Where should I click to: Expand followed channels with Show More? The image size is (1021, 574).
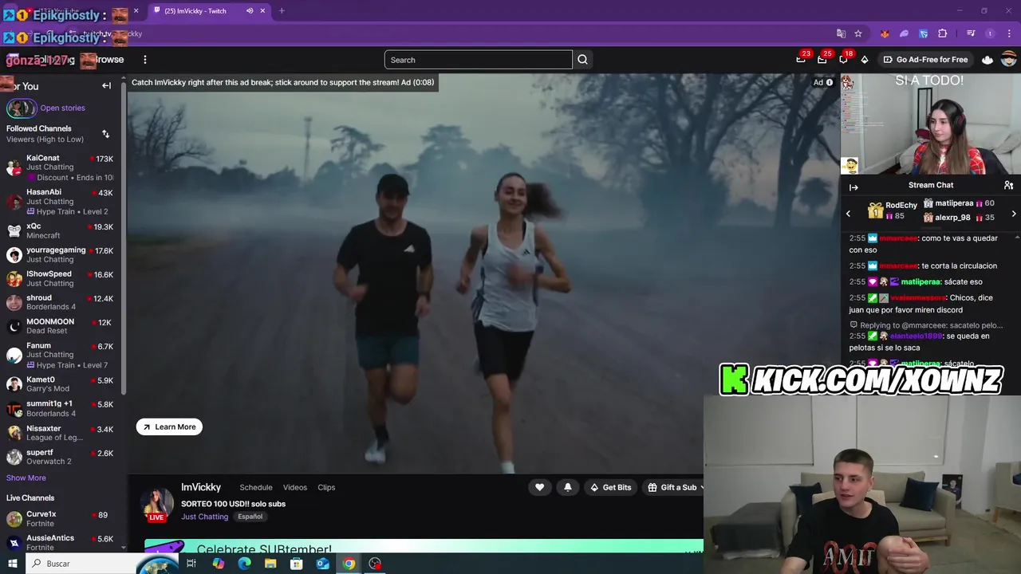tap(26, 478)
